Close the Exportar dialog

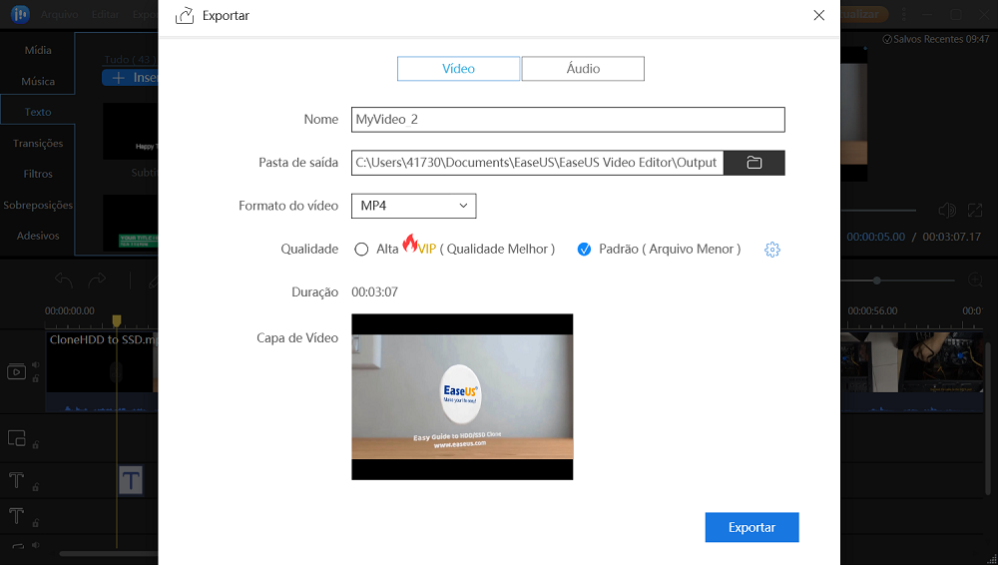coord(819,15)
